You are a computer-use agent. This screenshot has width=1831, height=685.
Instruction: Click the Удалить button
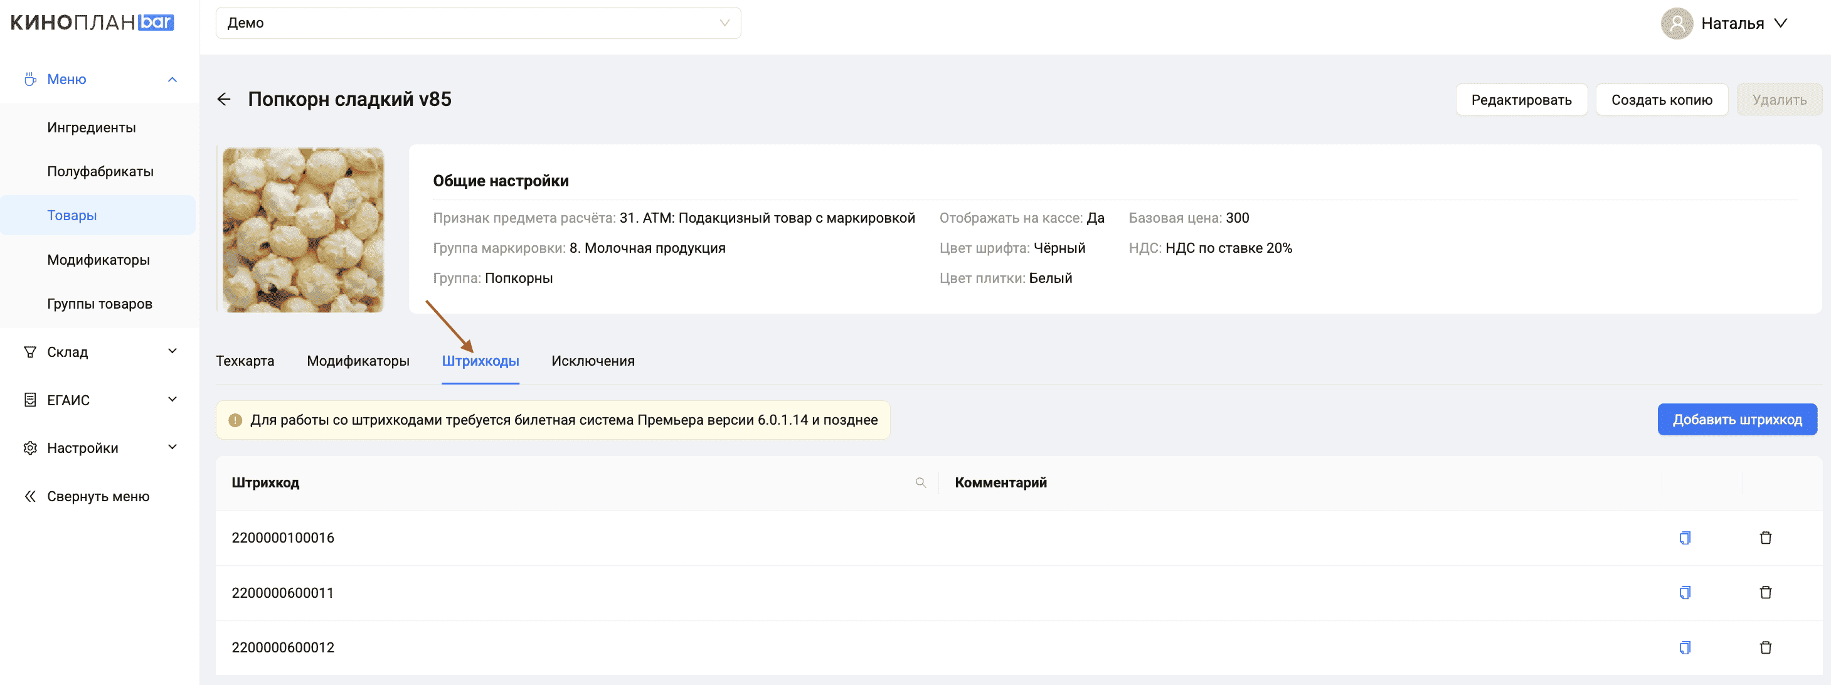point(1779,100)
